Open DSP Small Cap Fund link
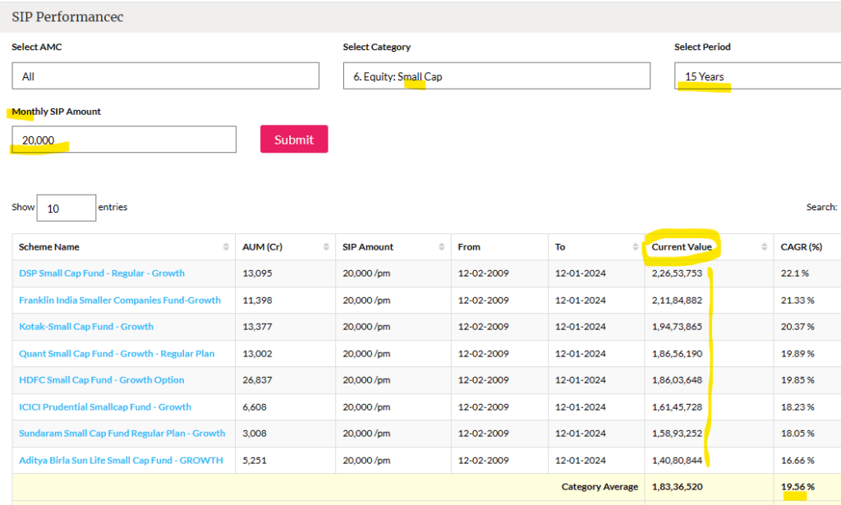This screenshot has height=505, width=841. click(x=102, y=273)
